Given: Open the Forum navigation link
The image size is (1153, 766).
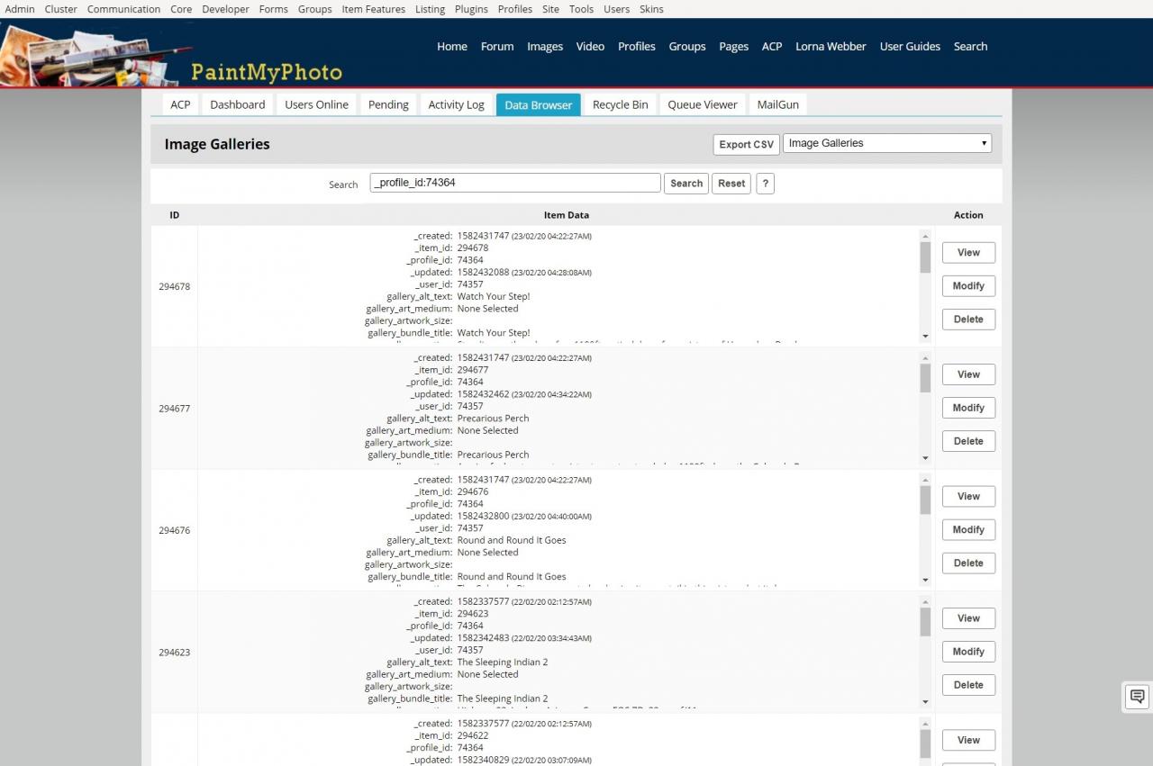Looking at the screenshot, I should click(x=496, y=47).
